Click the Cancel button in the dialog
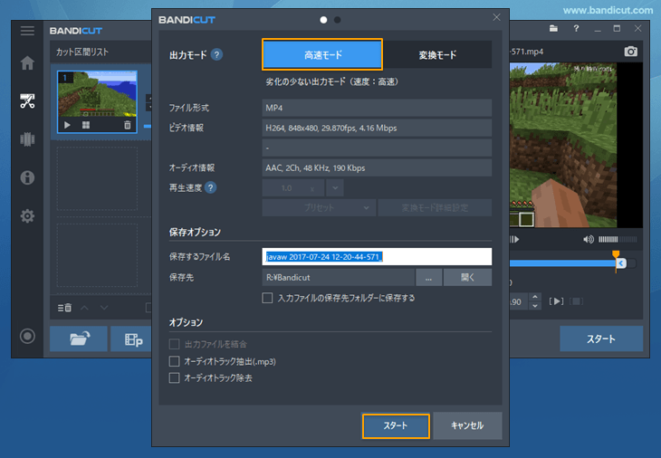Image resolution: width=661 pixels, height=458 pixels. click(467, 425)
